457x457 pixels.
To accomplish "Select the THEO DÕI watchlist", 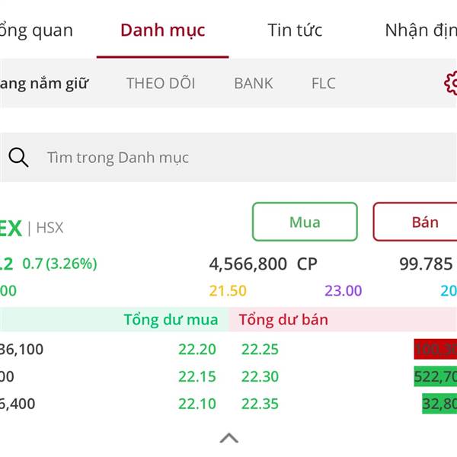I will point(161,83).
